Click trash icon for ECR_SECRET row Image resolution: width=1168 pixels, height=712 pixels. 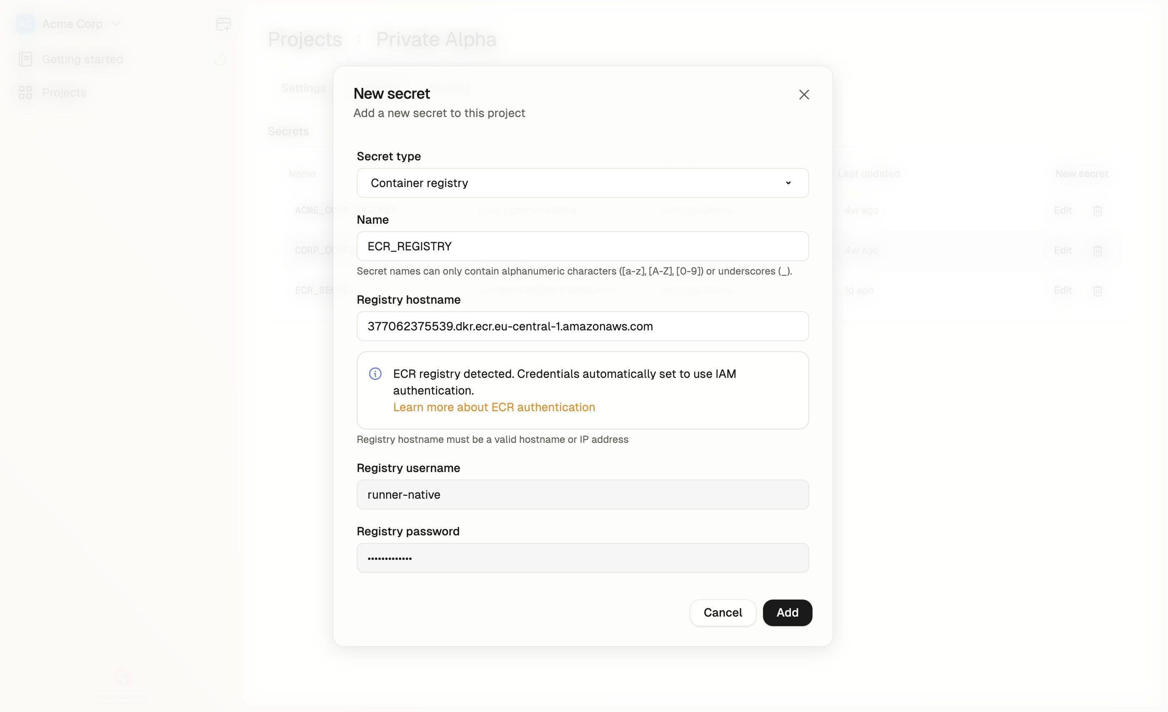[1098, 290]
